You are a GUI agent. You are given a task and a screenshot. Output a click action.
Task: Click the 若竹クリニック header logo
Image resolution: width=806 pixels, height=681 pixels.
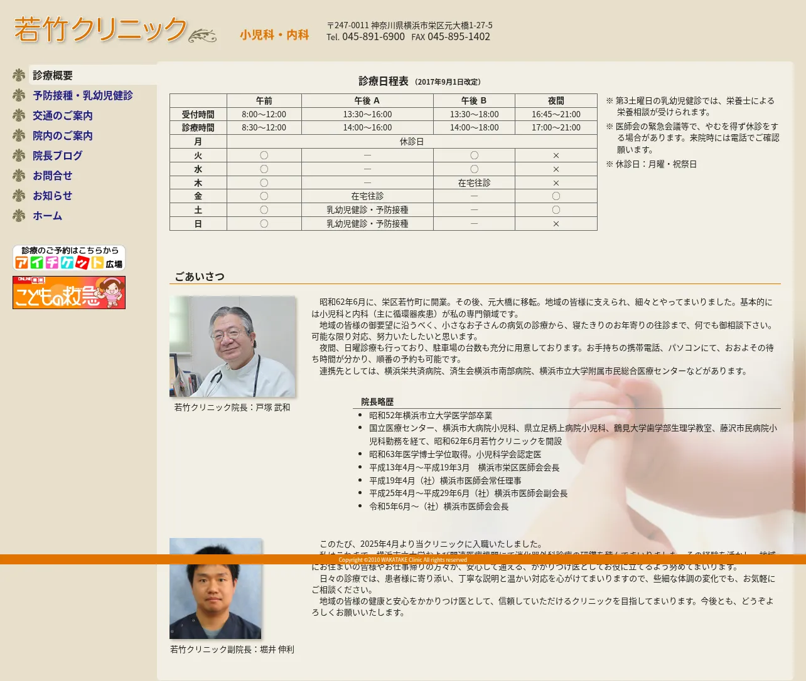115,29
